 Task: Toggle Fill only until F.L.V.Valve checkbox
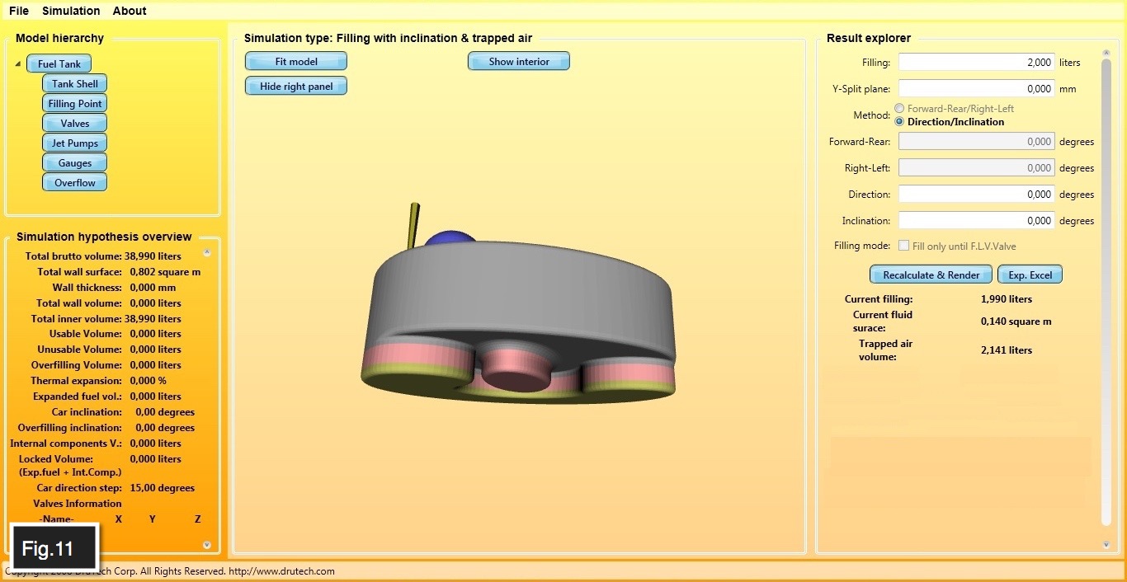point(904,246)
